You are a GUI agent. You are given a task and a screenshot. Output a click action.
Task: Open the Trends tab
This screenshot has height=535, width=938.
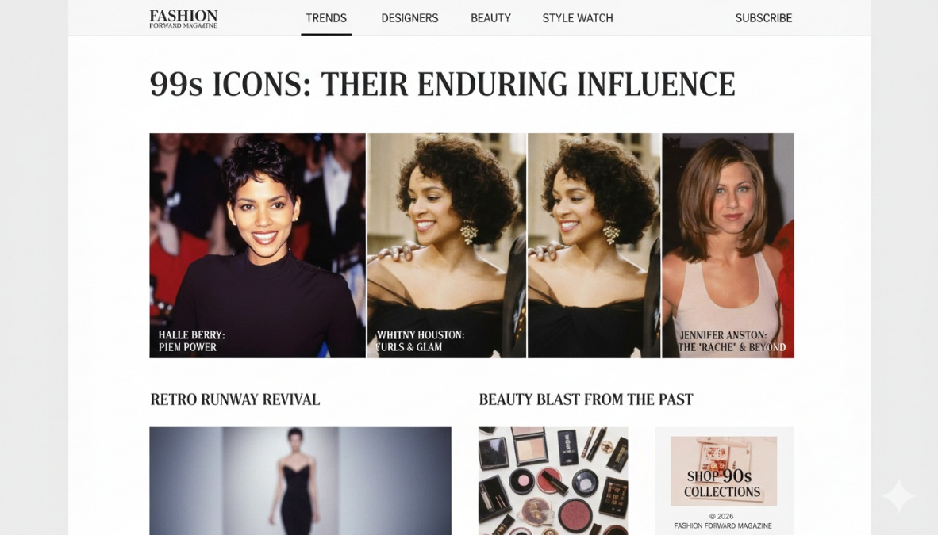coord(326,18)
